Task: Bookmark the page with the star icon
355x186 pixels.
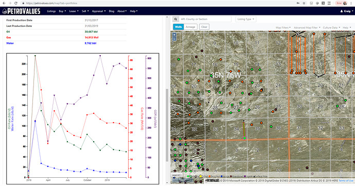Action: point(304,3)
